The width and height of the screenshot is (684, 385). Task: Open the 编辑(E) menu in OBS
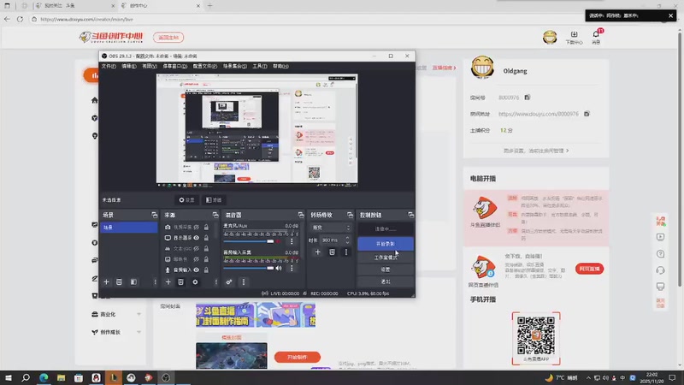[x=129, y=67]
